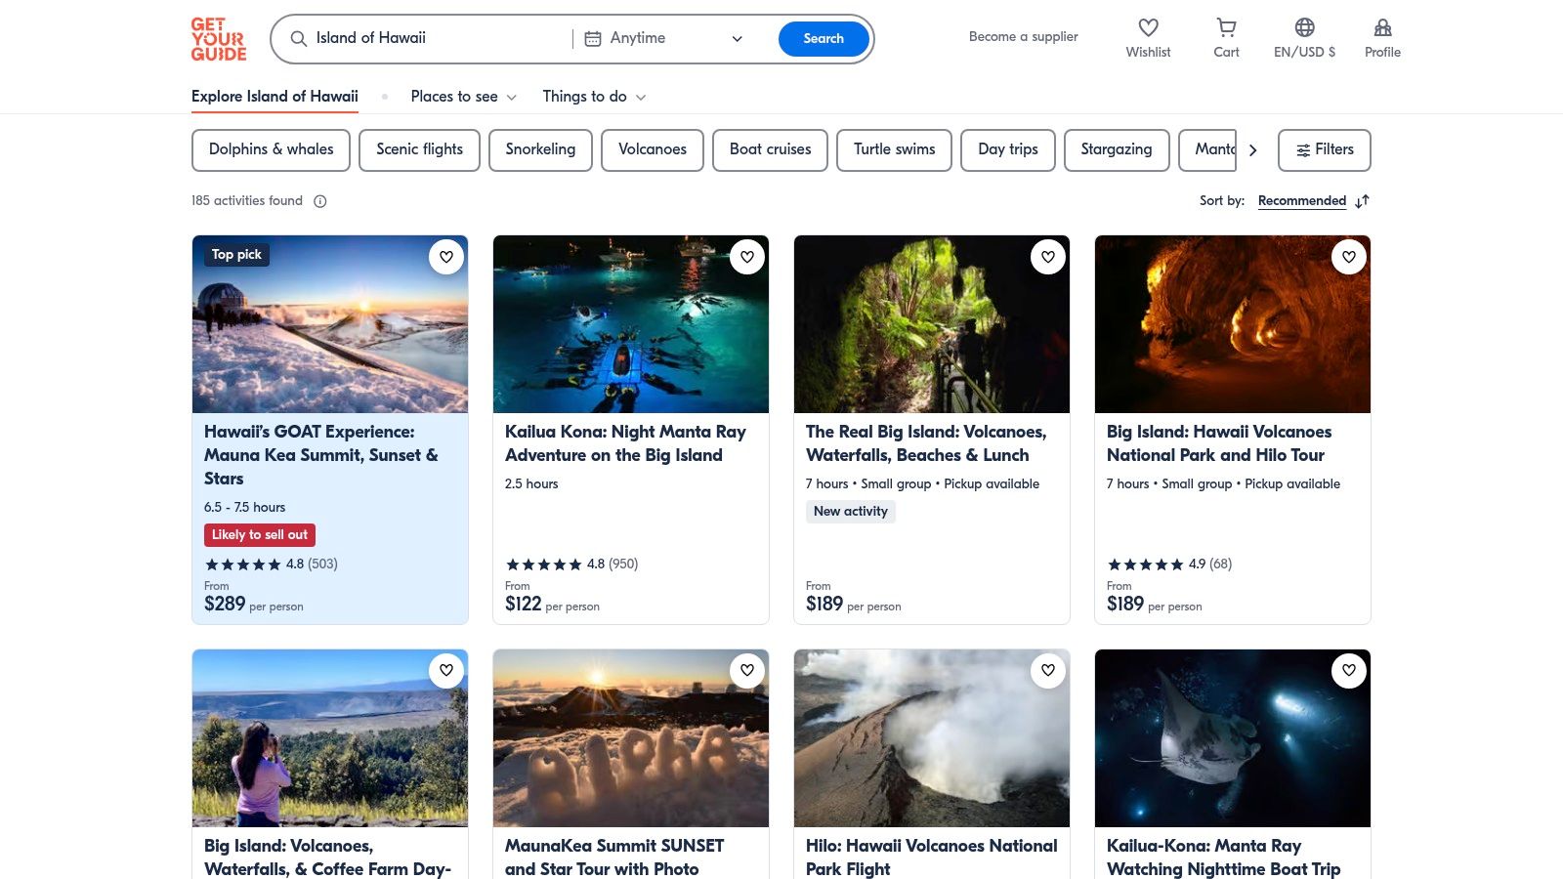Wishlist heart on Volcanoes National Park Hilo Tour
This screenshot has width=1563, height=879.
pyautogui.click(x=1349, y=257)
